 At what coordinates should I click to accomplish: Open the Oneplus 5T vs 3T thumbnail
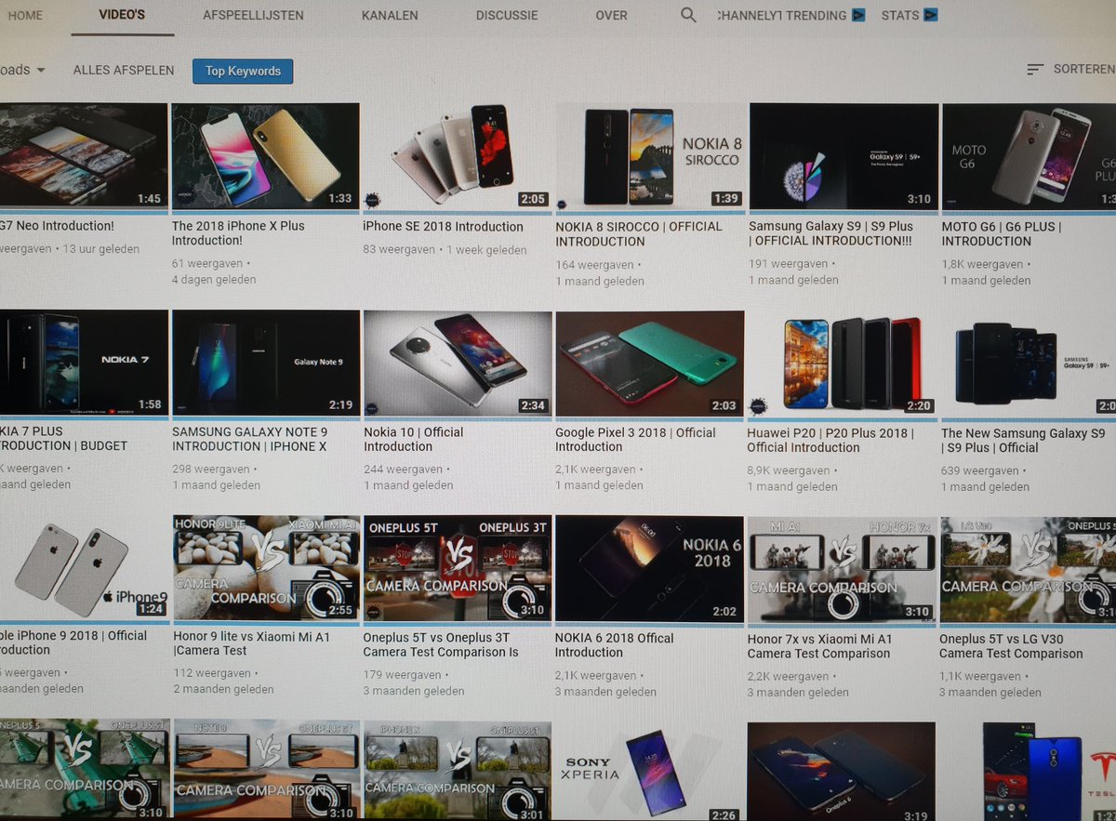[457, 568]
